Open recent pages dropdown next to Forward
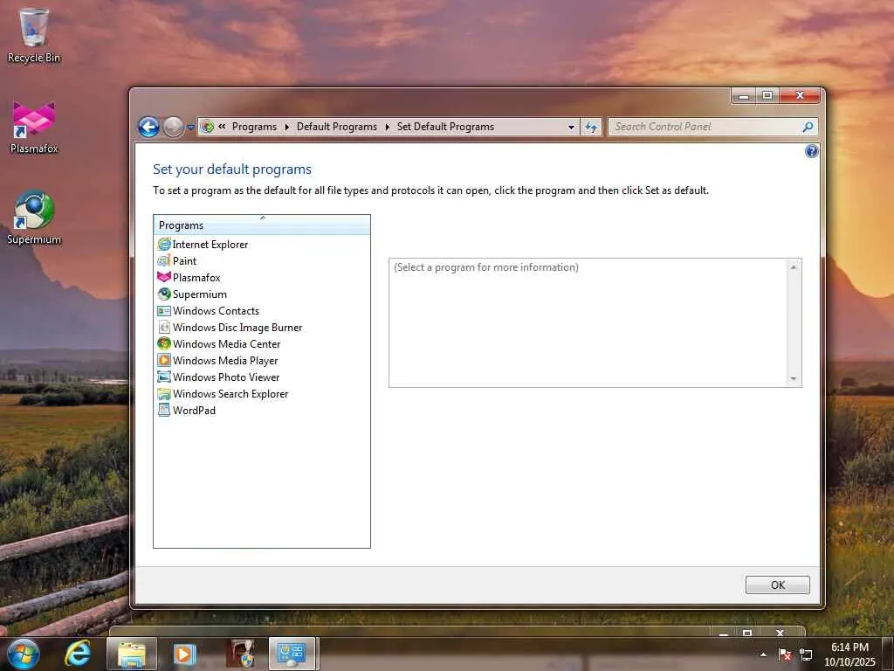 coord(191,127)
